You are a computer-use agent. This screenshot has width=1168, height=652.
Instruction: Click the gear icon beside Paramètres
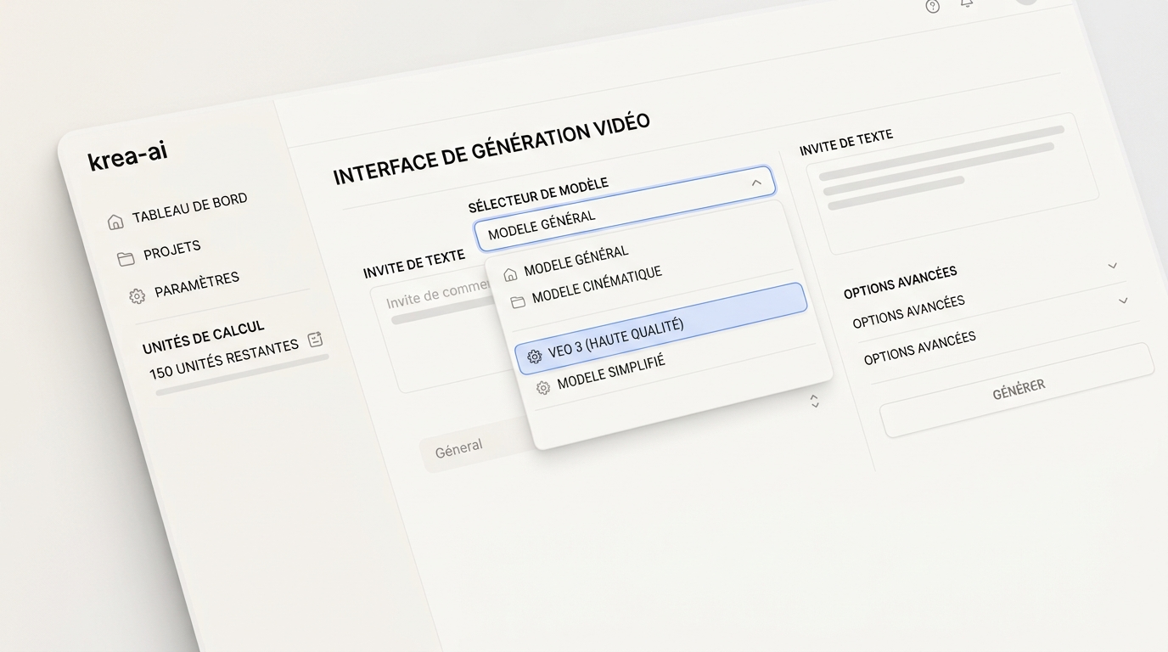coord(137,295)
